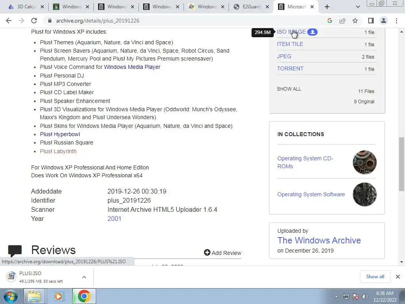Open the 2001 year link
Screen dimensions: 405x304
[x=114, y=218]
